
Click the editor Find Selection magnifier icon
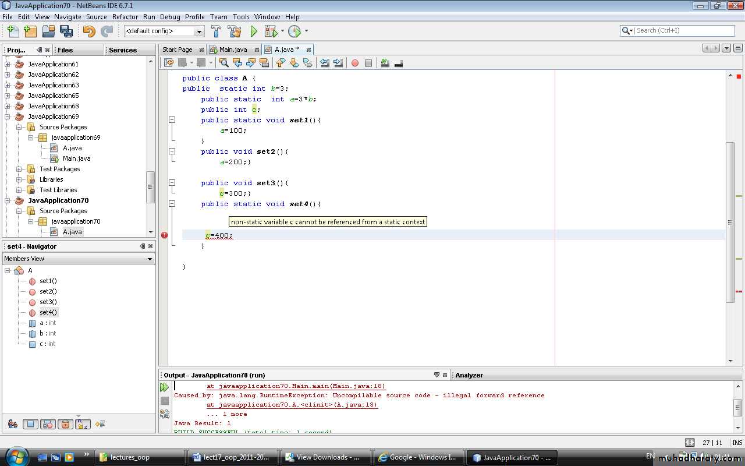(x=223, y=63)
